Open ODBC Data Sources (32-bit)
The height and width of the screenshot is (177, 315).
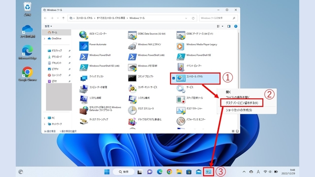point(146,35)
